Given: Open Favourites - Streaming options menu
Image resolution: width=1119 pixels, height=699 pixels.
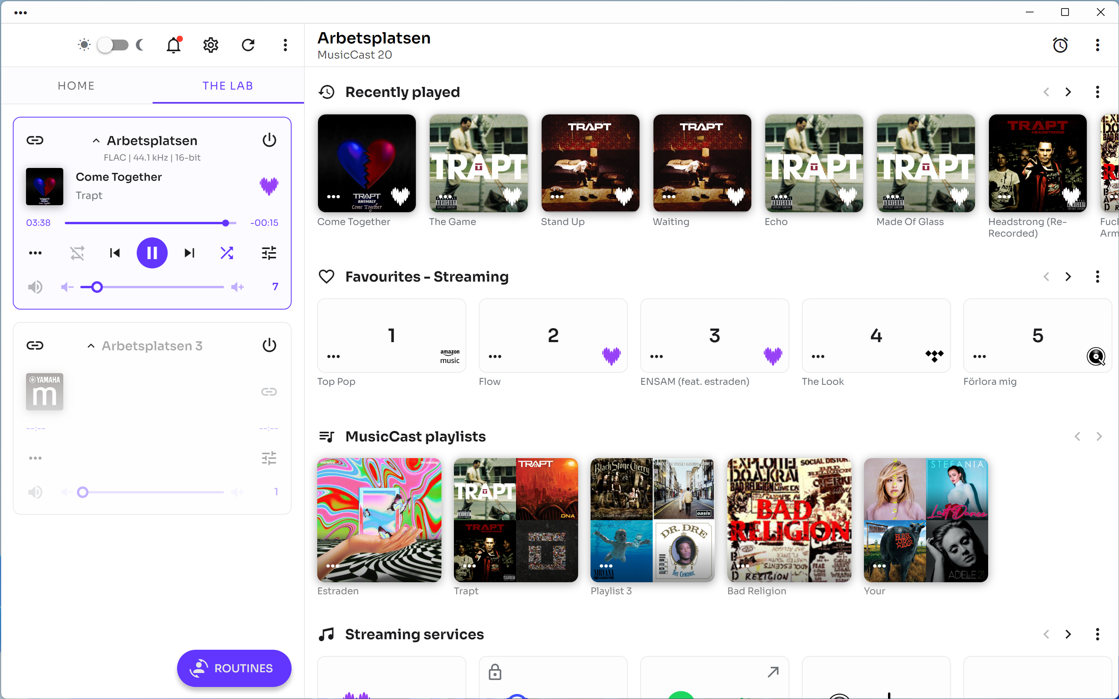Looking at the screenshot, I should point(1097,277).
